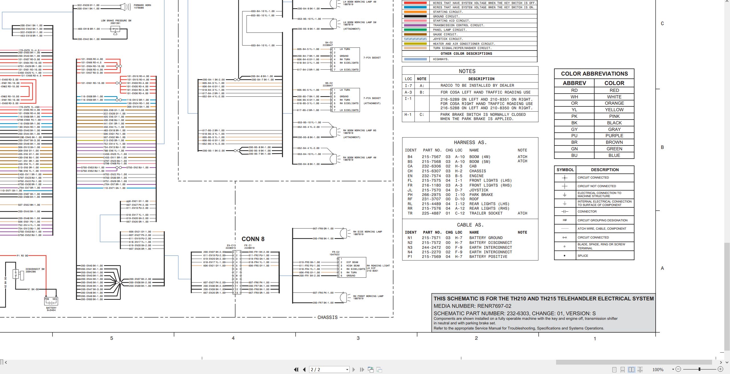
Task: Click the HARNESS AS. table heading
Action: pos(470,142)
